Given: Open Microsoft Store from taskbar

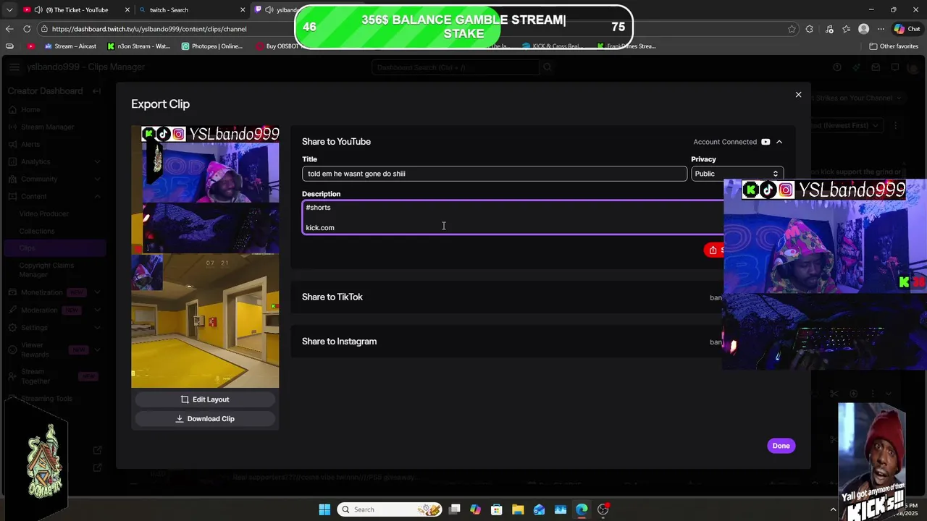Looking at the screenshot, I should pyautogui.click(x=496, y=509).
